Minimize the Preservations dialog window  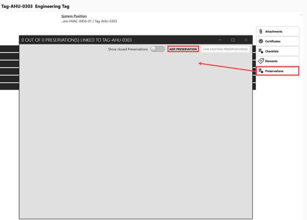(x=220, y=40)
